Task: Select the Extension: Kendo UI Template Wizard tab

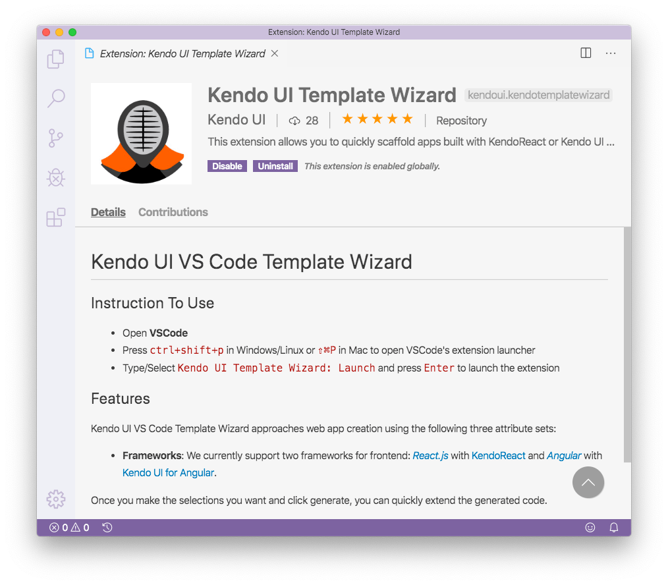Action: pyautogui.click(x=182, y=53)
